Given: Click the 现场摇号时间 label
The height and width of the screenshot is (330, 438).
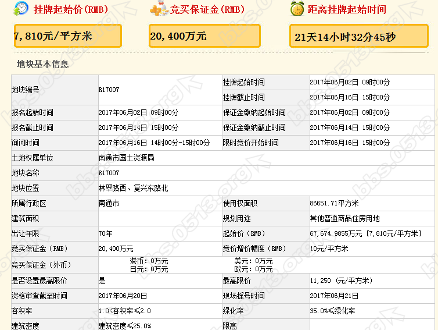Looking at the screenshot, I should point(244,296).
